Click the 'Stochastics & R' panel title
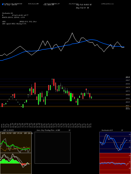The image size is (131, 174). coord(107,130)
